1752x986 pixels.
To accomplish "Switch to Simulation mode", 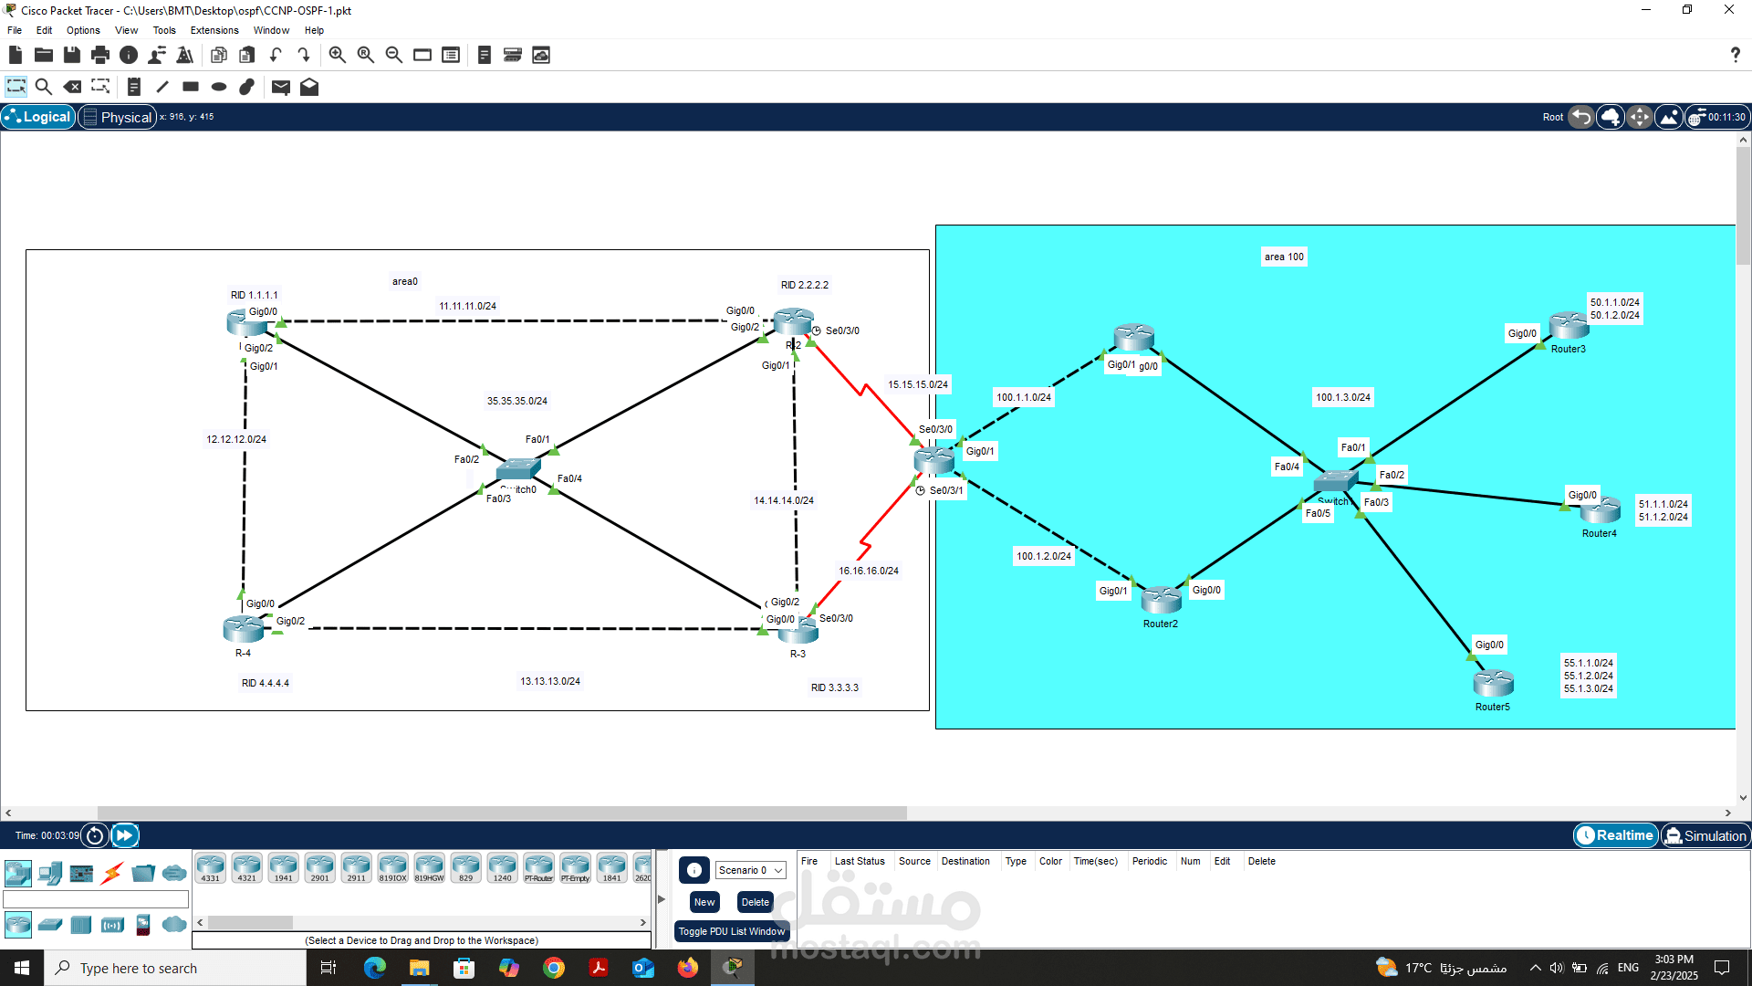I will (1705, 835).
